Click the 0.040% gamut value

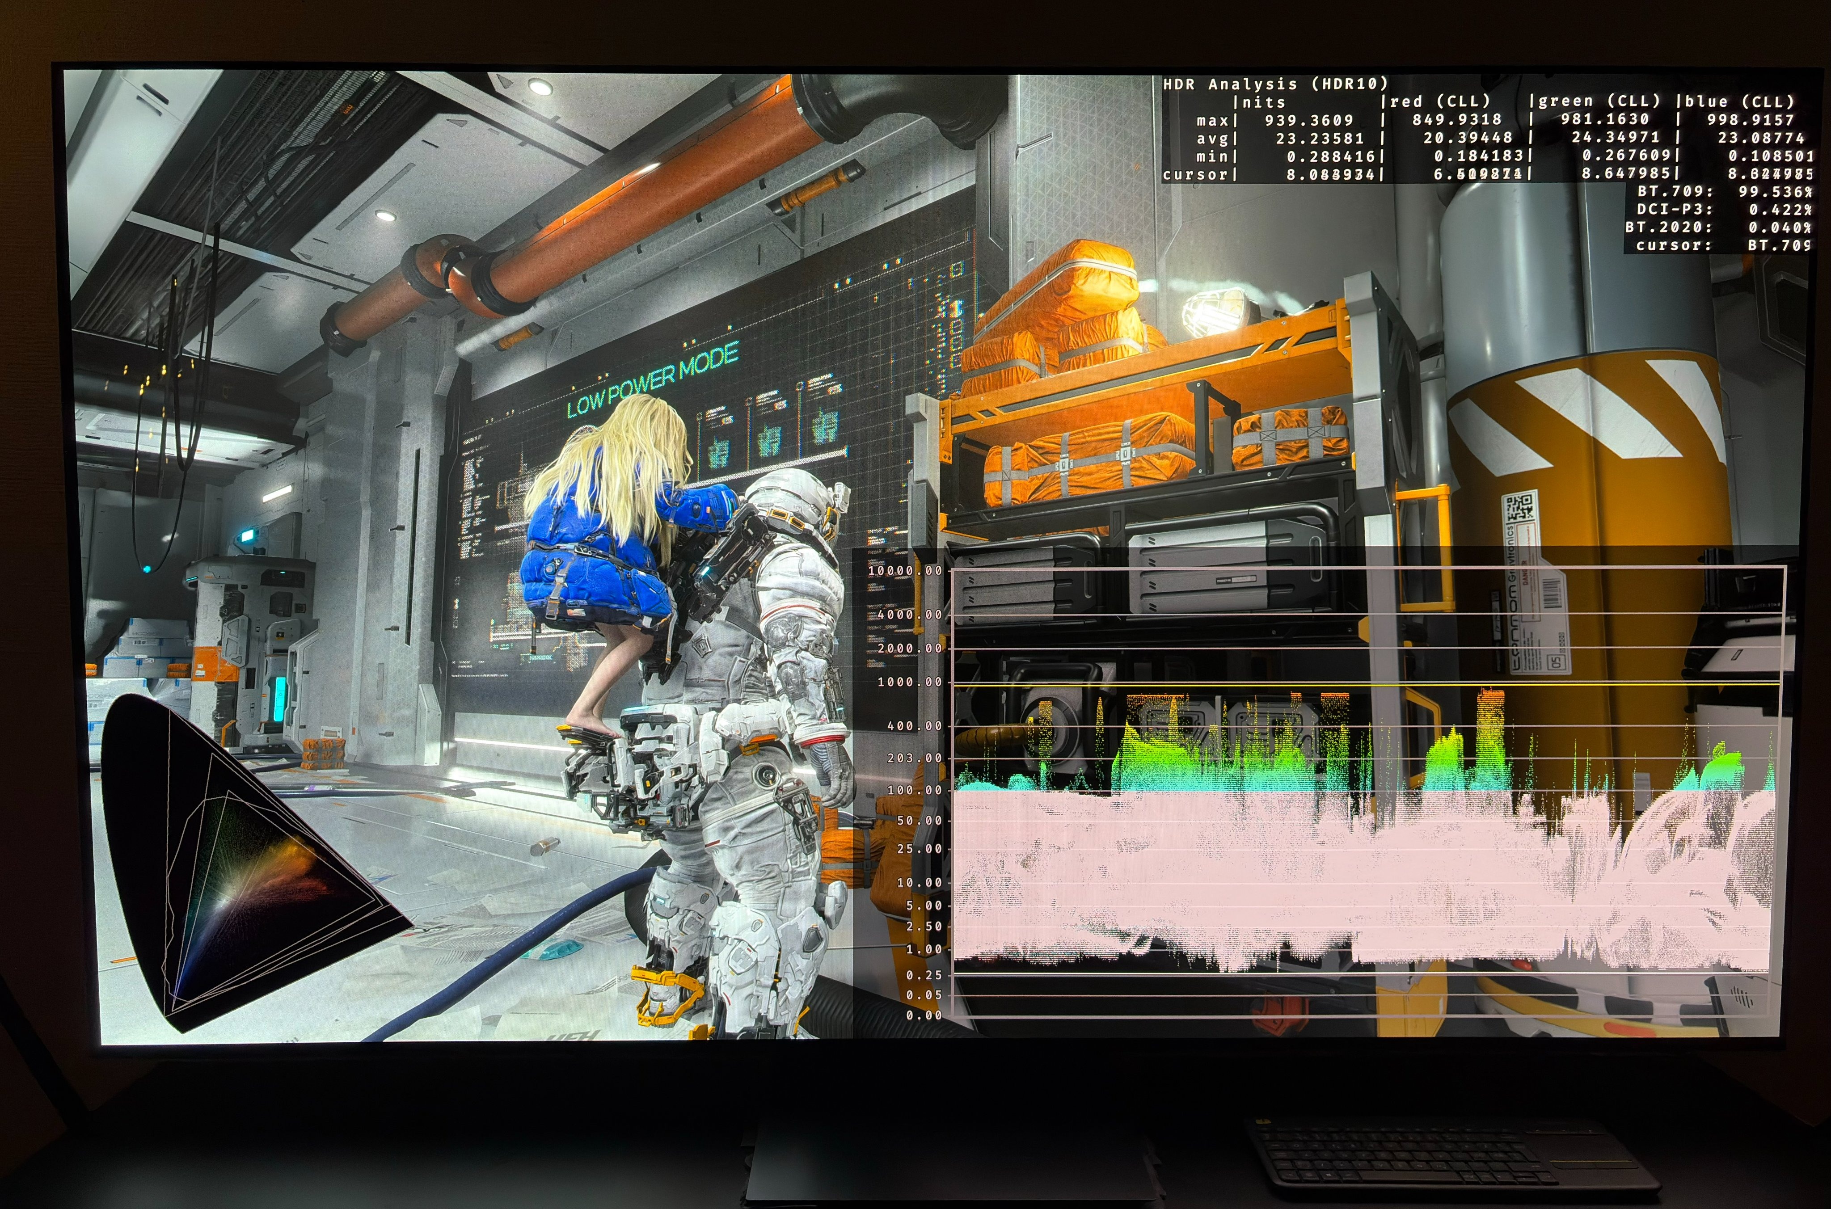tap(1781, 227)
